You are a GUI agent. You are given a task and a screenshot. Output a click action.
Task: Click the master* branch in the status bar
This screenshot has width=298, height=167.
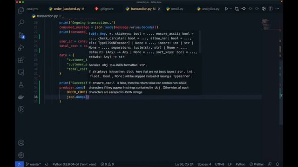coord(33,164)
